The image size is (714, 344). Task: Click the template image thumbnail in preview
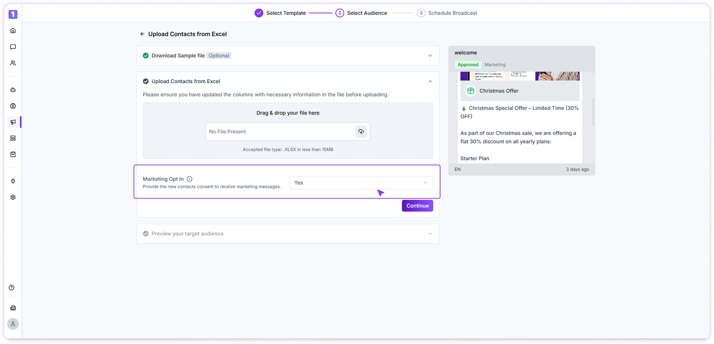(520, 76)
